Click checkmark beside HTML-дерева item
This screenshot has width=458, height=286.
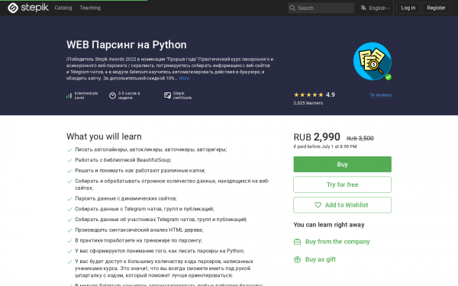coord(69,230)
